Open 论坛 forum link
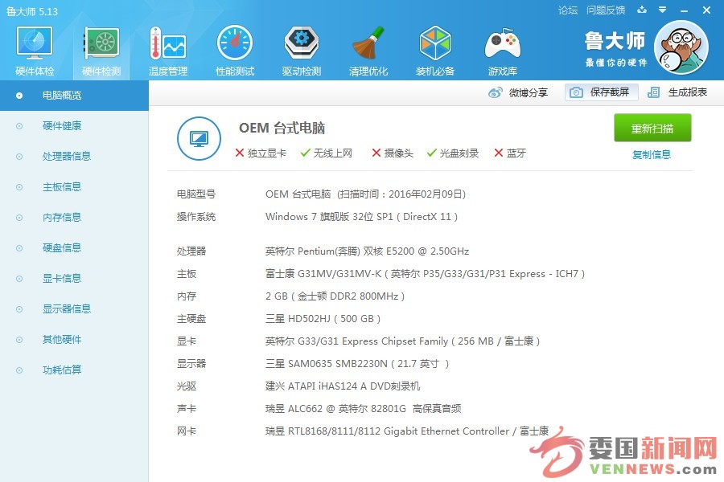 (x=567, y=10)
